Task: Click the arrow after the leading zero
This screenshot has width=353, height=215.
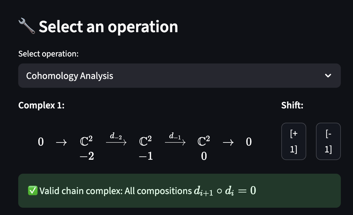Action: click(61, 142)
